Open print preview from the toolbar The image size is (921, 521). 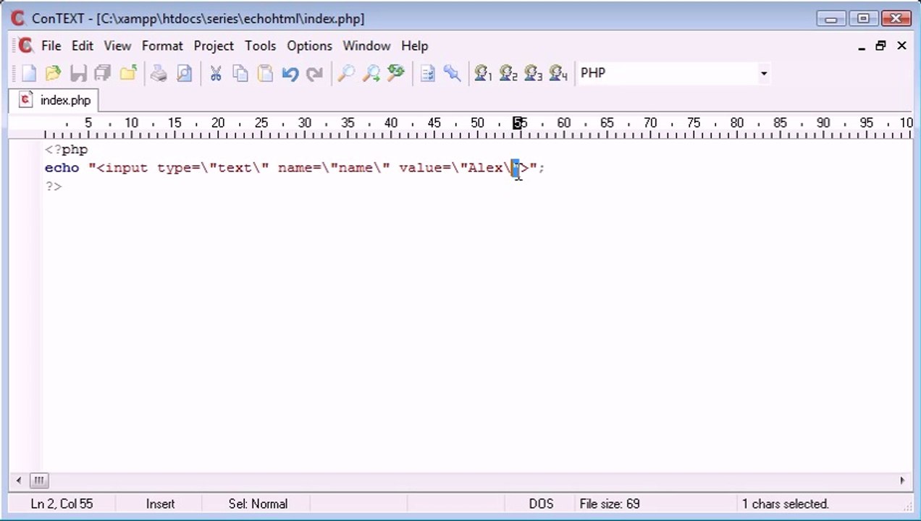pos(184,73)
